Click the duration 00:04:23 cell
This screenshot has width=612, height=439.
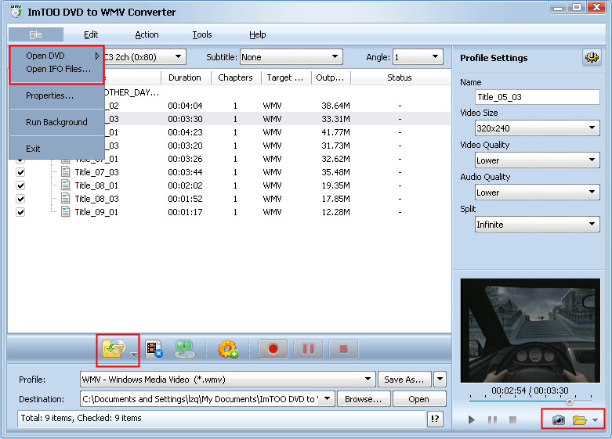tap(185, 132)
